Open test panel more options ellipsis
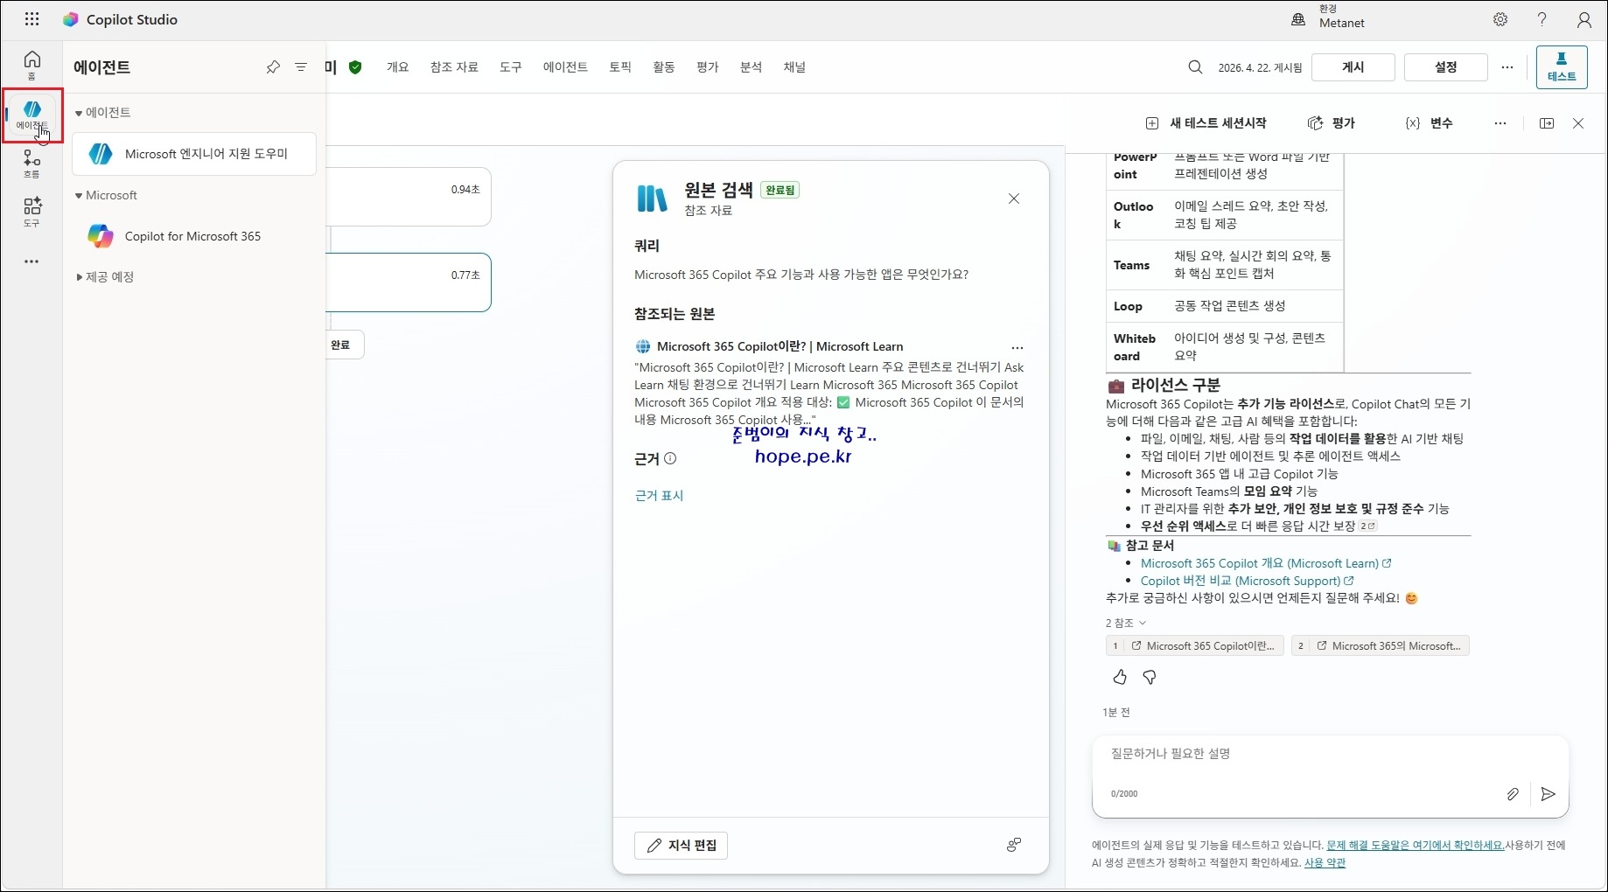This screenshot has height=892, width=1608. tap(1500, 123)
